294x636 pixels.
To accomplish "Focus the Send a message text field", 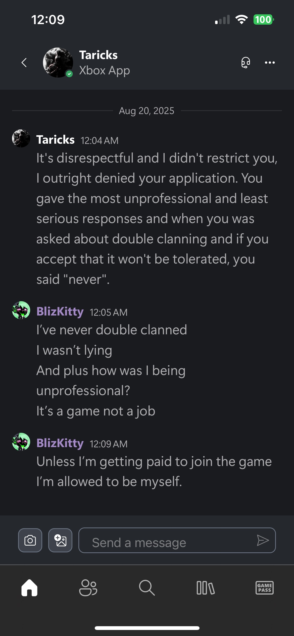I will click(171, 540).
